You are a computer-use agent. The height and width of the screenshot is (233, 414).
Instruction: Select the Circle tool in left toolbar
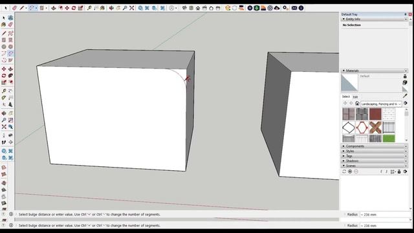[4, 47]
